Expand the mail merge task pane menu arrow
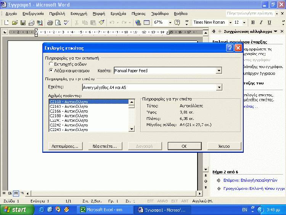 (275, 31)
